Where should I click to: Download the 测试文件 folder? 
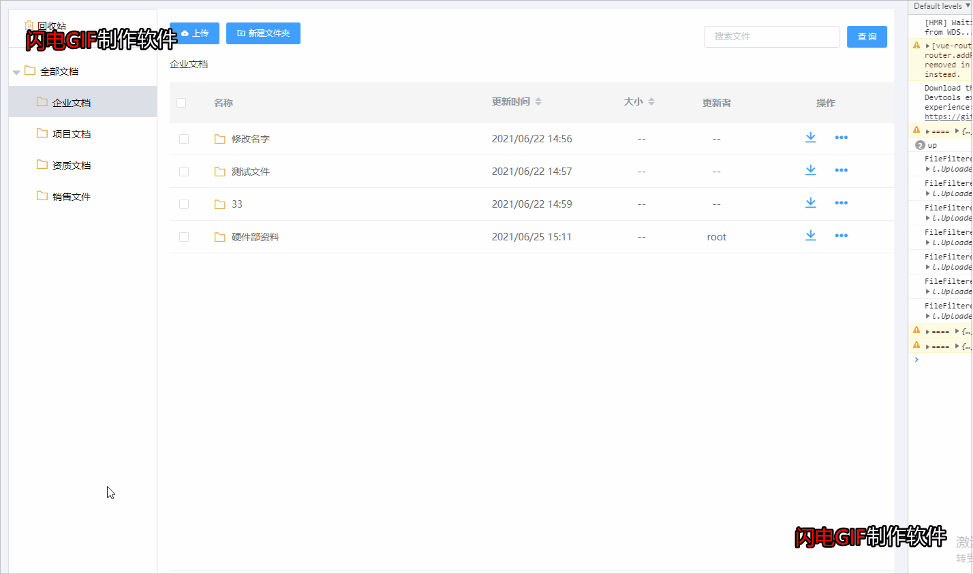(x=810, y=170)
